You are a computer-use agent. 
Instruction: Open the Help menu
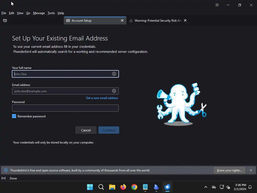[x=61, y=13]
